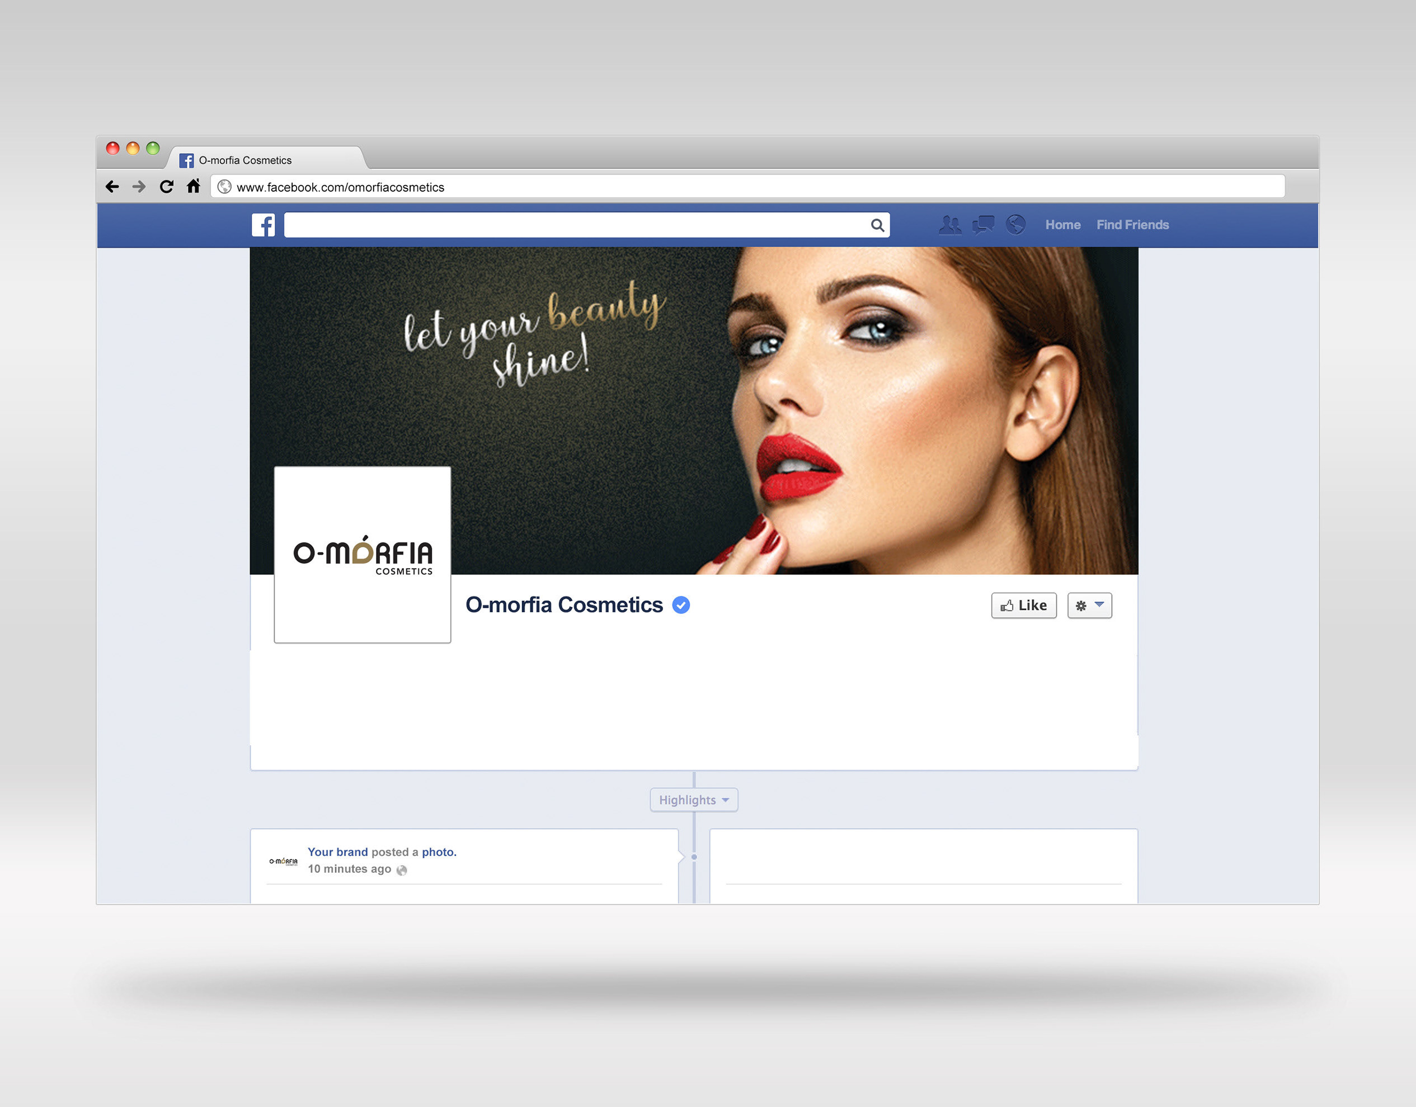Minimize the window with yellow button
Viewport: 1416px width, 1107px height.
[x=133, y=148]
